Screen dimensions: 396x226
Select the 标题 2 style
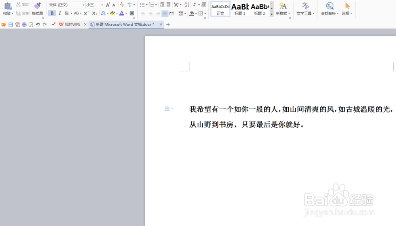(x=260, y=9)
